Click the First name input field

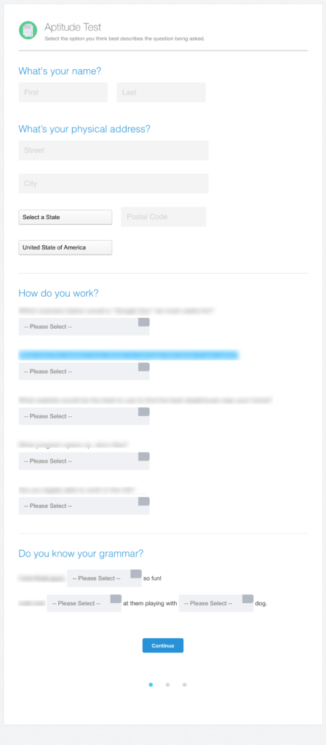(x=63, y=92)
